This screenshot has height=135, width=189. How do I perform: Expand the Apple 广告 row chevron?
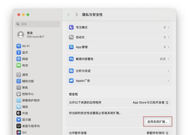168,81
